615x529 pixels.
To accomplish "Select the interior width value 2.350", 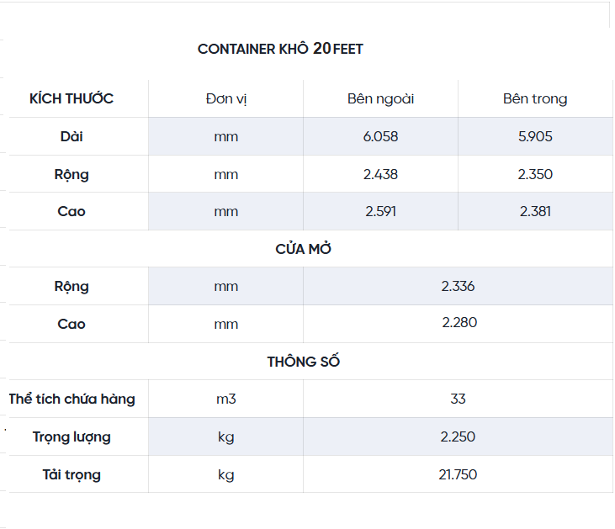I will click(x=535, y=174).
